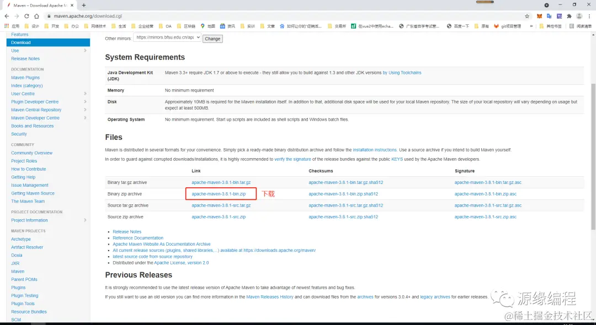Open the Other mirrors dropdown
596x325 pixels.
click(x=167, y=37)
